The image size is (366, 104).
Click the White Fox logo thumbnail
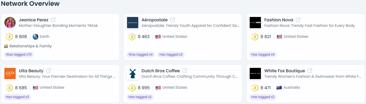[255, 74]
